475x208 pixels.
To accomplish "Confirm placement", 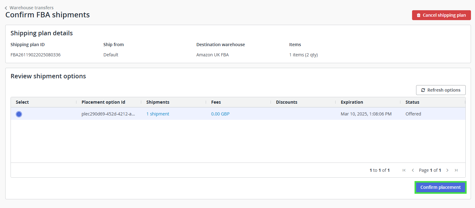I will (441, 187).
